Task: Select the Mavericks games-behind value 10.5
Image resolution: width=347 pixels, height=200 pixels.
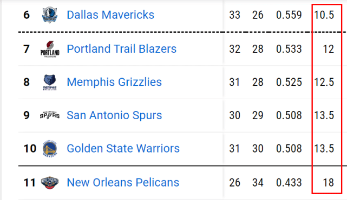Action: pyautogui.click(x=324, y=15)
